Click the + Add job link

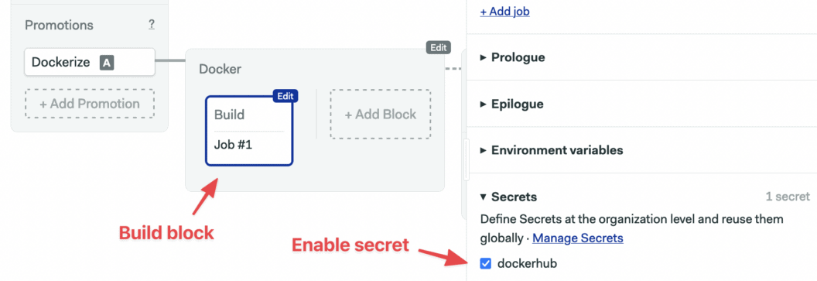point(505,11)
